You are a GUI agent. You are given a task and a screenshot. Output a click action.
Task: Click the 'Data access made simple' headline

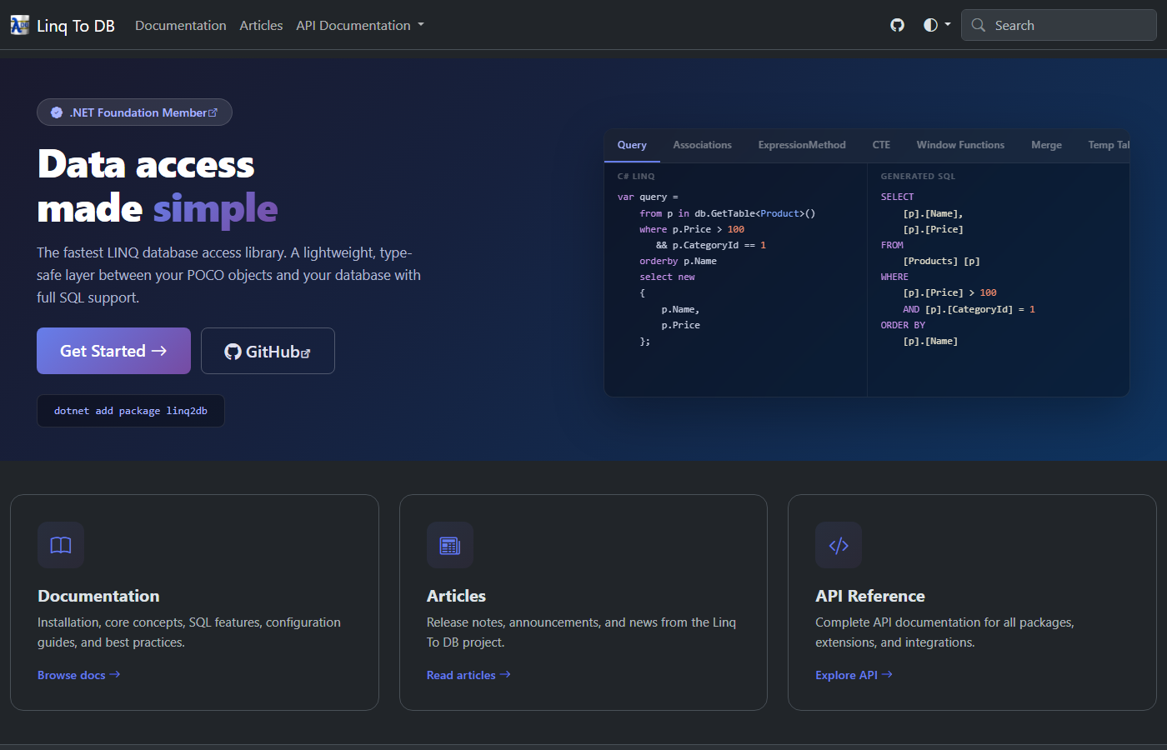point(158,186)
